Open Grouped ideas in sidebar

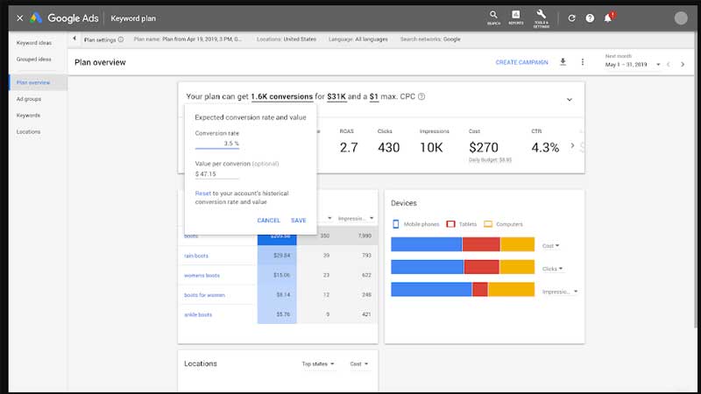click(34, 60)
